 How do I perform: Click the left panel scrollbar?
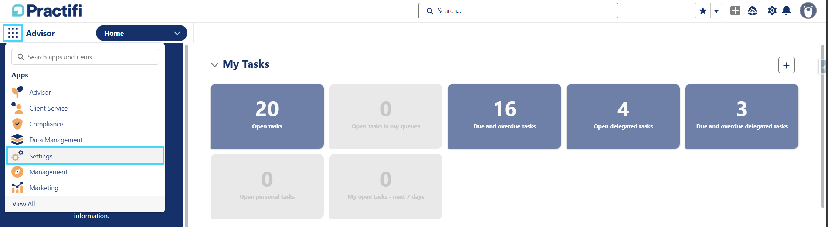186,136
